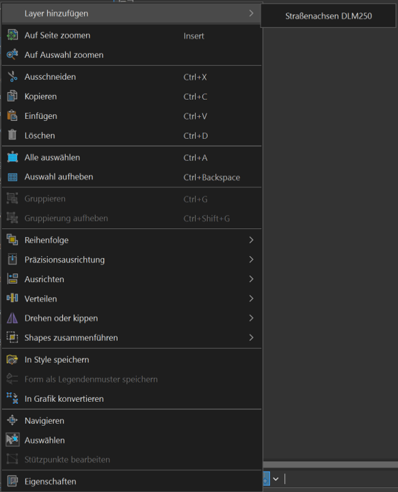Click the Ausrichten icon
Viewport: 398px width, 492px height.
pos(12,279)
